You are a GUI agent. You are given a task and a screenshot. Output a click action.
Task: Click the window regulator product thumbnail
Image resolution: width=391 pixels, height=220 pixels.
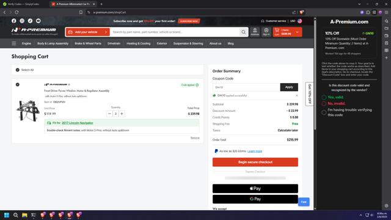[x=28, y=111]
